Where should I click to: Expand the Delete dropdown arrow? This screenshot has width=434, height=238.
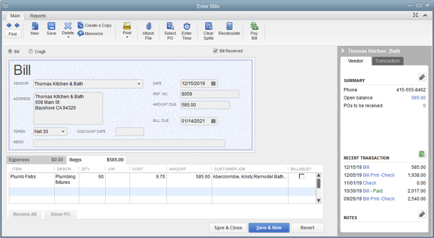pos(68,37)
